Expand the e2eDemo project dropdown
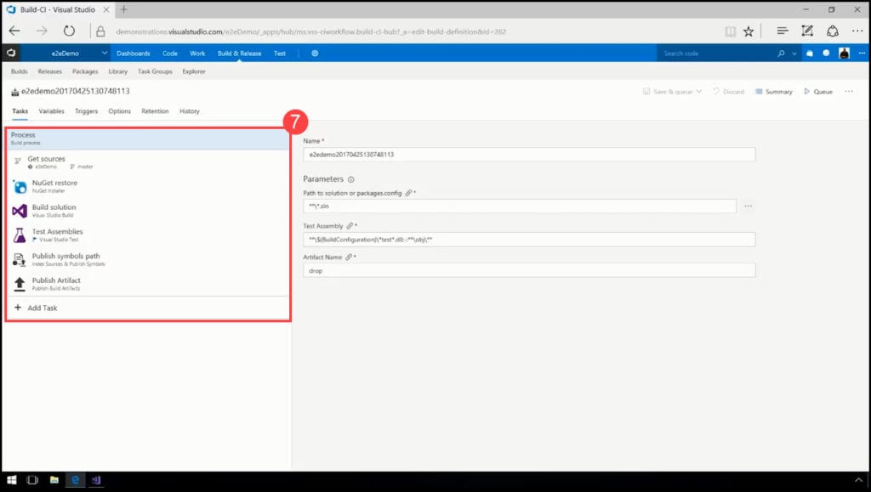Screen dimensions: 871x492 tap(104, 54)
